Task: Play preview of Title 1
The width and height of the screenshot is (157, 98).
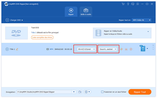Action: click(x=7, y=49)
